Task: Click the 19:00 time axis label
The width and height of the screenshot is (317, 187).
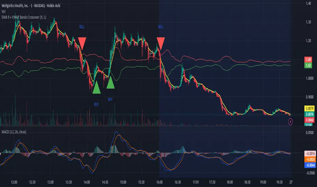Action: [x=263, y=182]
